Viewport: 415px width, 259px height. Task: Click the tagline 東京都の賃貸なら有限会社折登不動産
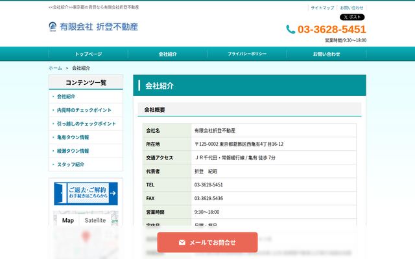pyautogui.click(x=106, y=7)
